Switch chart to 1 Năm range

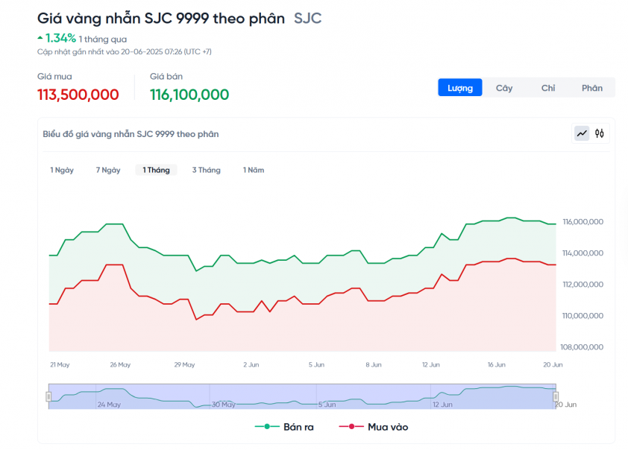[x=254, y=170]
